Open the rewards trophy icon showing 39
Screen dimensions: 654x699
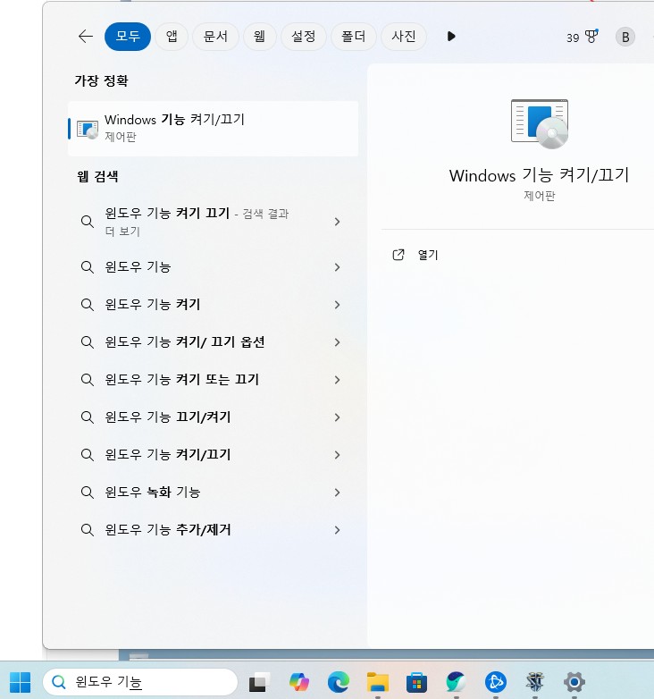(x=583, y=37)
